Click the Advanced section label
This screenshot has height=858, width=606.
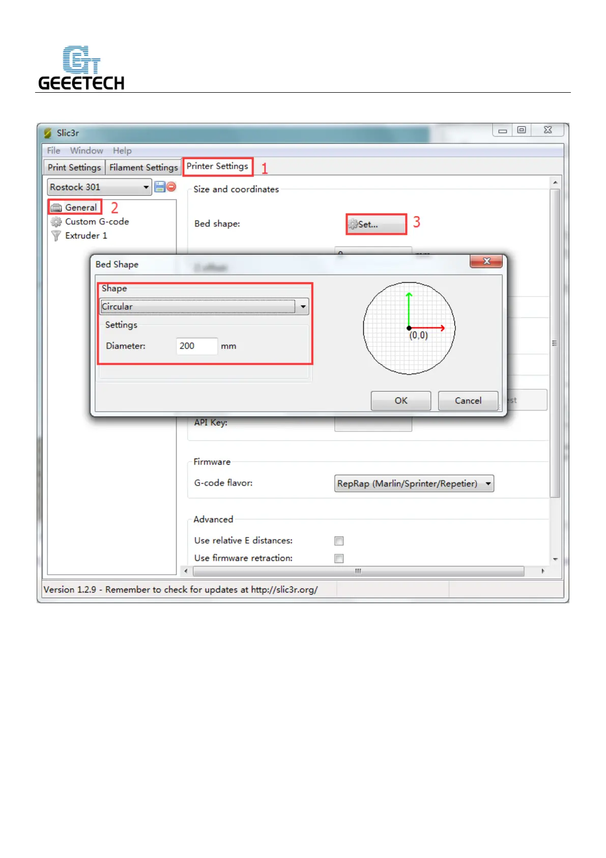(213, 519)
